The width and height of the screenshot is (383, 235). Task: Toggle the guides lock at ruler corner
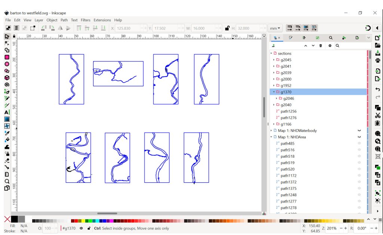(14, 36)
